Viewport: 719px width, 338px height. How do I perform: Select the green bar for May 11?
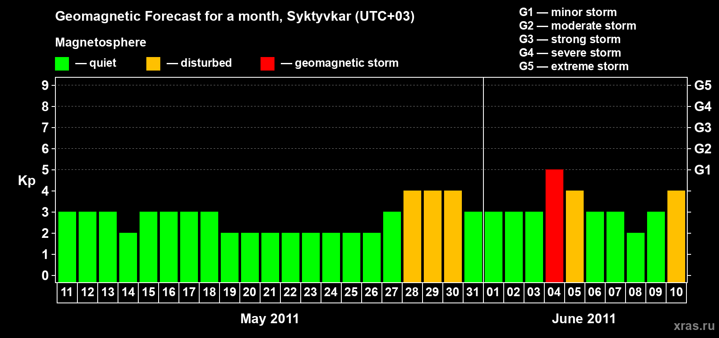tap(67, 247)
